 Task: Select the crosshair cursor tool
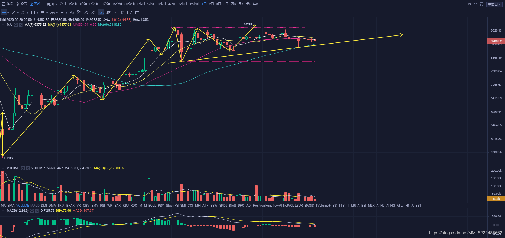pos(4,12)
